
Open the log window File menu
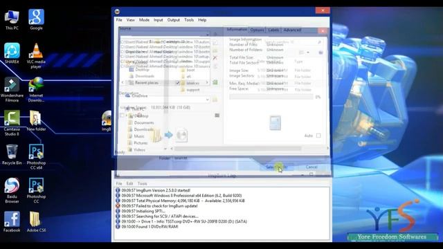119,183
